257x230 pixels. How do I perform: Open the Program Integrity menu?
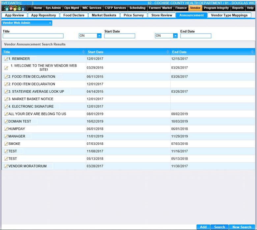pos(216,8)
